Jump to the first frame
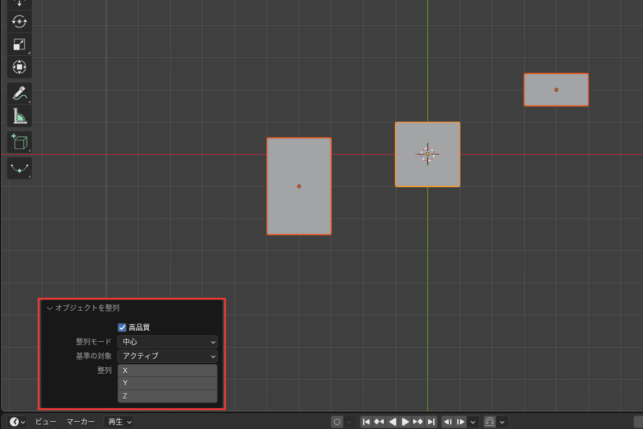 pos(366,422)
